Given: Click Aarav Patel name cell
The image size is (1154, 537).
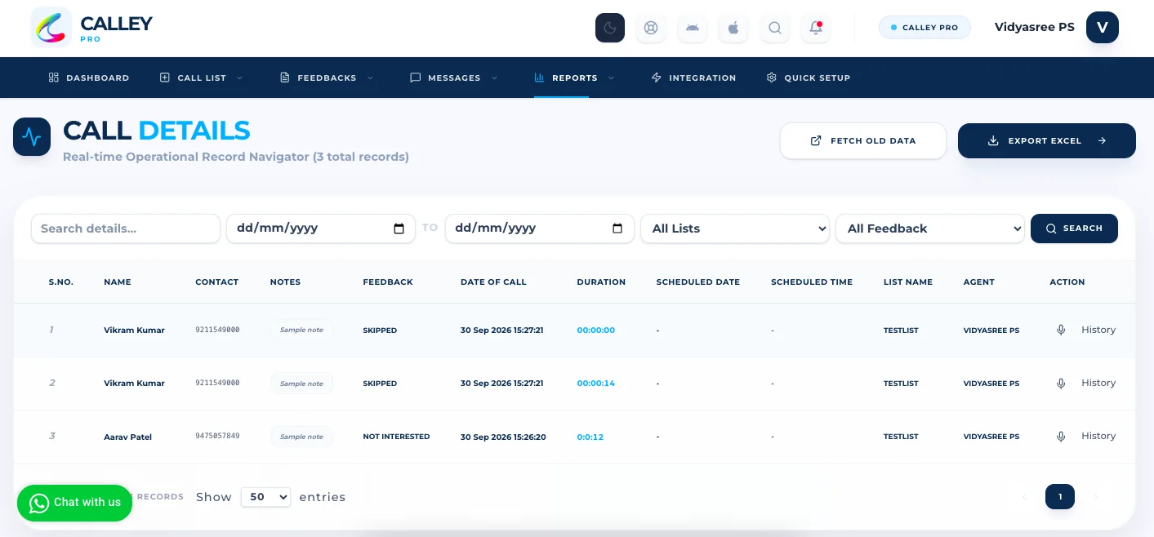Looking at the screenshot, I should (127, 437).
